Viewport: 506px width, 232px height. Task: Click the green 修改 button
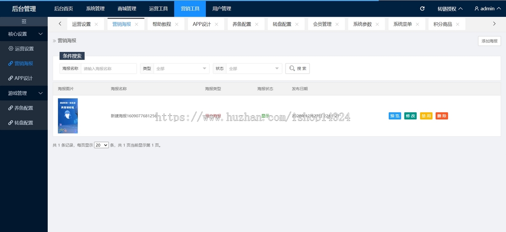pos(410,116)
